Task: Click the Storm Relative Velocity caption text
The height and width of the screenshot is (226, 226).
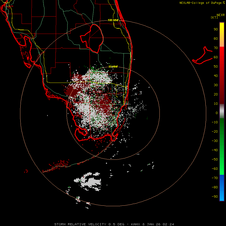Action: pos(114,224)
